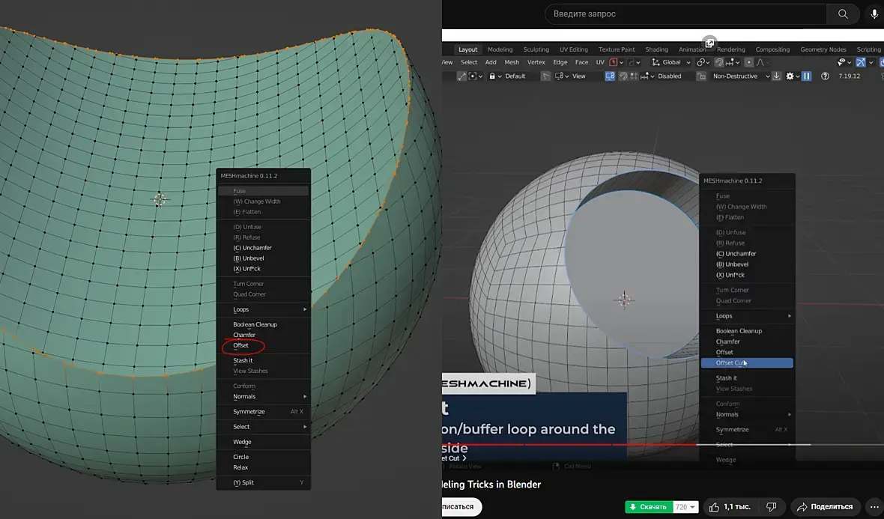The height and width of the screenshot is (519, 884).
Task: Open the Global transform orientation dropdown
Action: [671, 62]
